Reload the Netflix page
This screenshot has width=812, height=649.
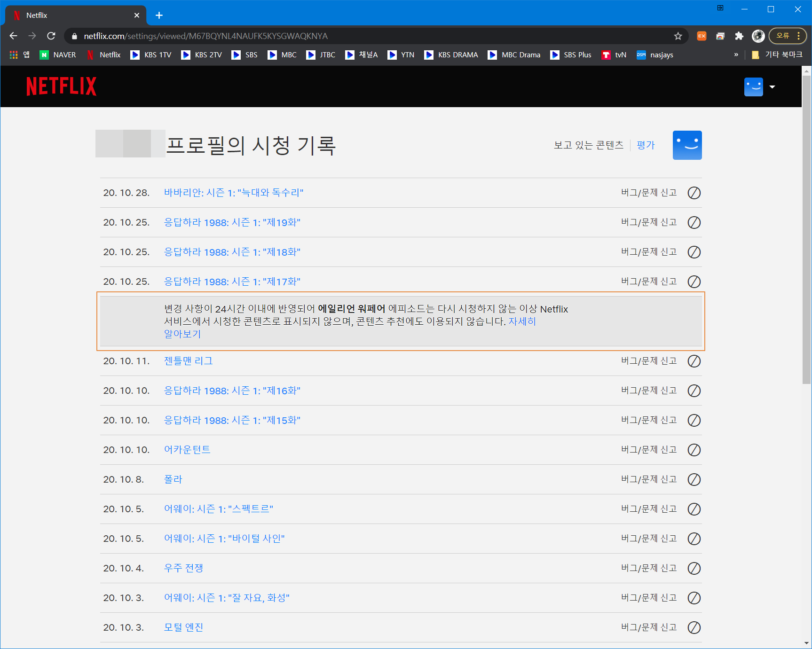(x=51, y=36)
